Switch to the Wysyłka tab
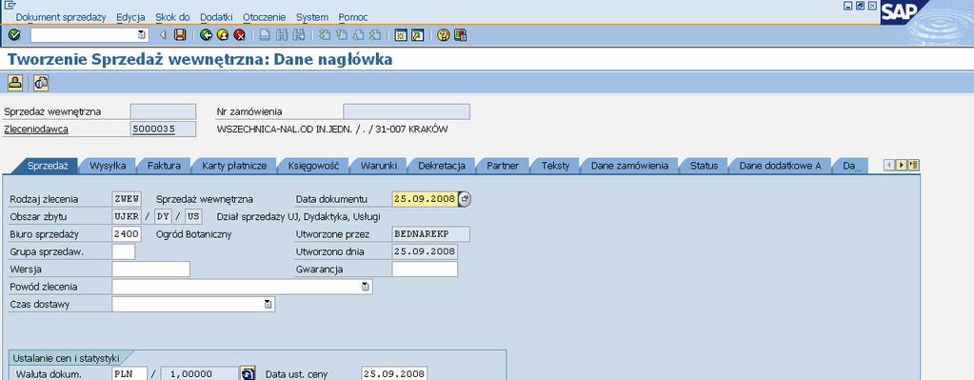The width and height of the screenshot is (974, 380). pyautogui.click(x=108, y=166)
